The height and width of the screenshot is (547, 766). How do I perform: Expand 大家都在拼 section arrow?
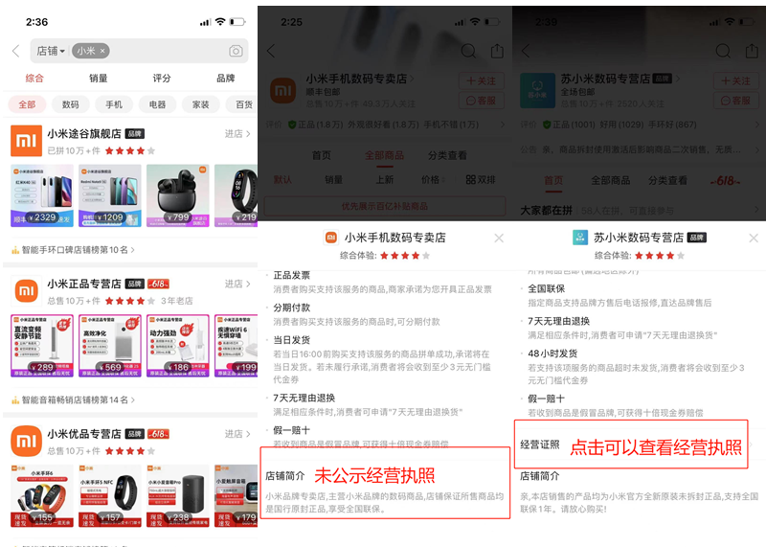[756, 210]
